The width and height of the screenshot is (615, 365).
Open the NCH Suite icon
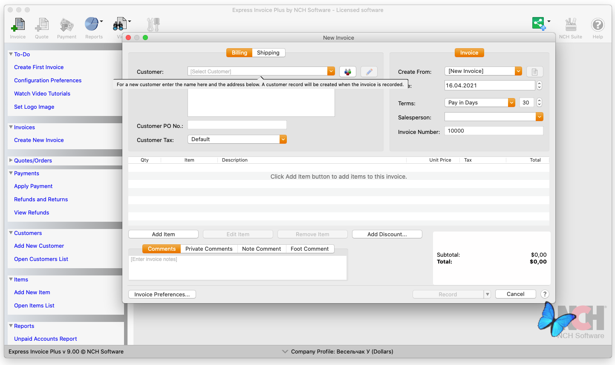571,25
